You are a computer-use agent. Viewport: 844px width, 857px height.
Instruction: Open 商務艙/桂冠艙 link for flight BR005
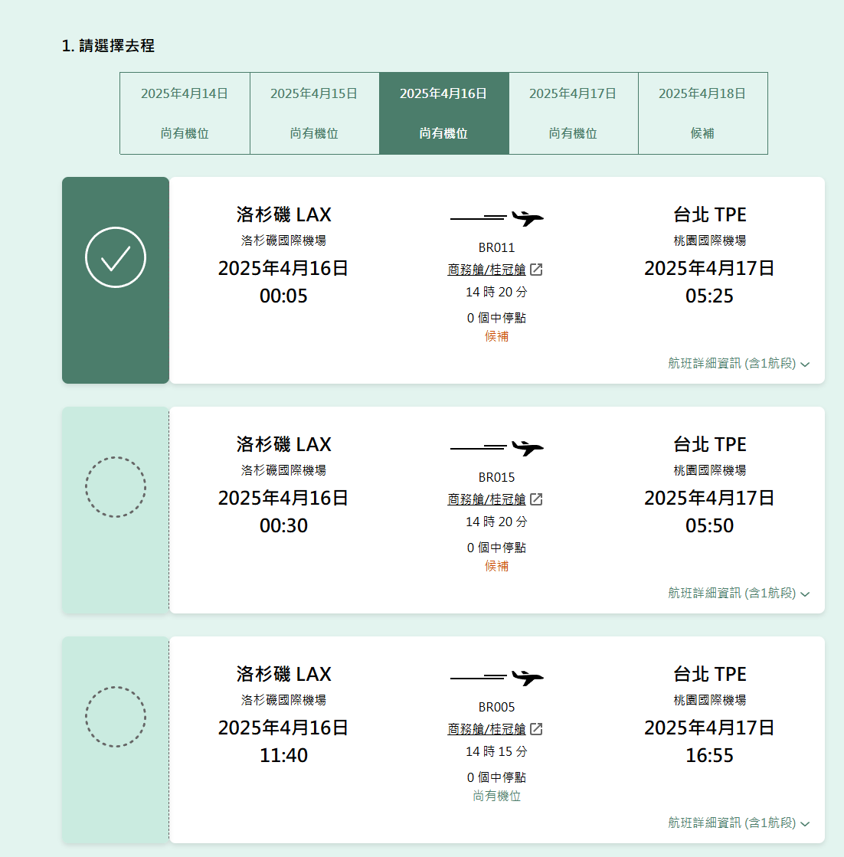pos(487,729)
